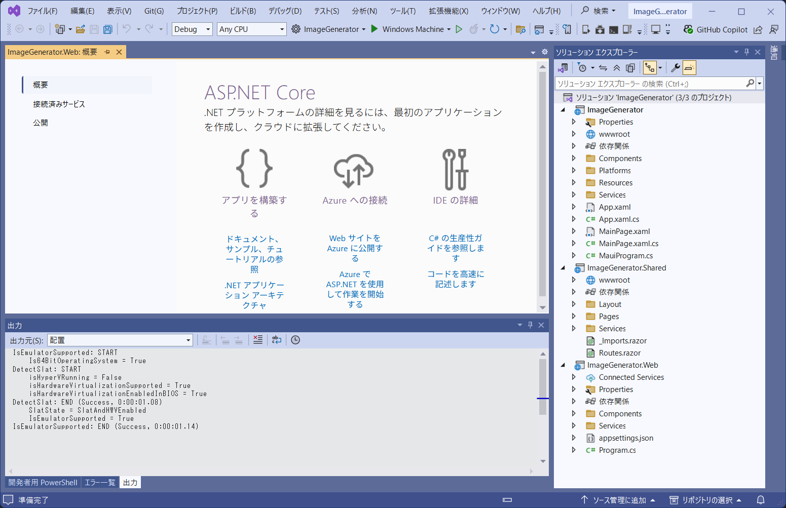Open the .NET アプリケーション アーキテクチャ link
Viewport: 786px width, 508px height.
click(254, 295)
